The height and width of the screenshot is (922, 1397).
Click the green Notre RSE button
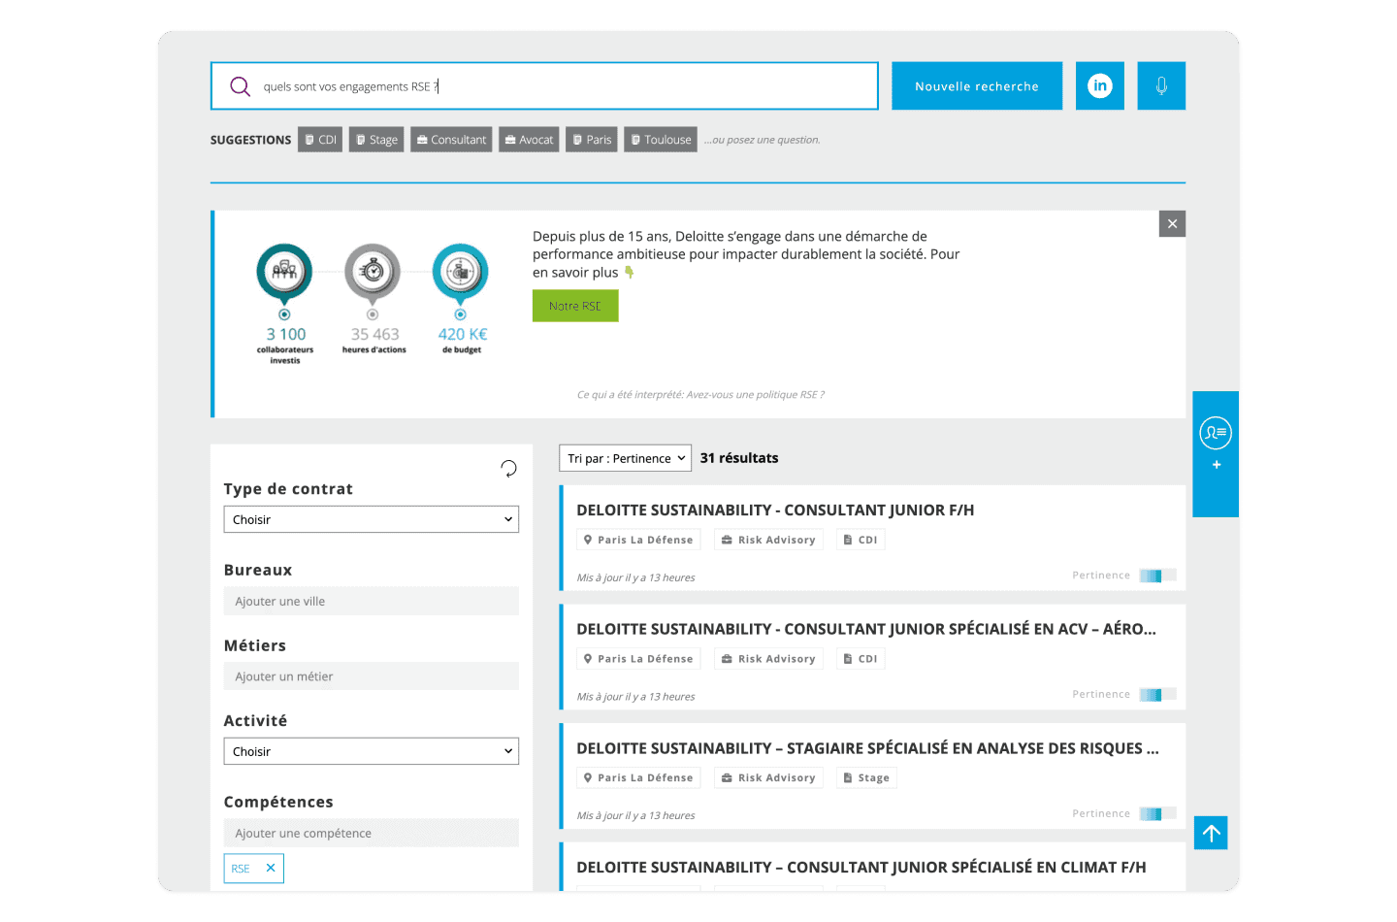click(575, 306)
